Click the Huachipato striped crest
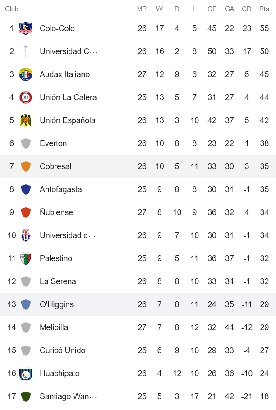 (26, 373)
